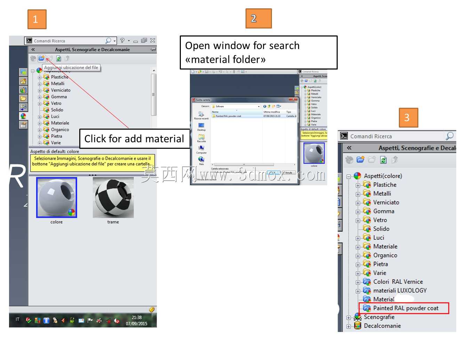This screenshot has height=349, width=466.
Task: Select the trame checkered sphere thumbnail
Action: [x=113, y=198]
